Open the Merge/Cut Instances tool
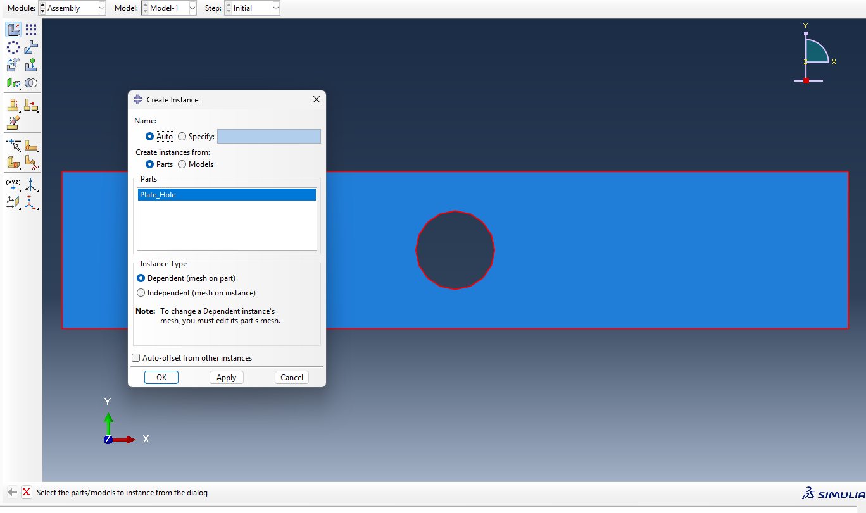 [31, 83]
